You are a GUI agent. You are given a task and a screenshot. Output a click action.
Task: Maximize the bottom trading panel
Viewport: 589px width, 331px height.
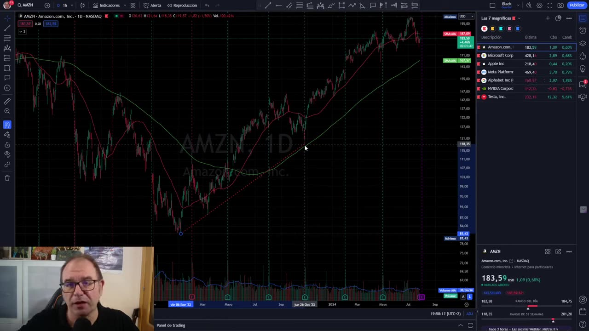tap(470, 325)
